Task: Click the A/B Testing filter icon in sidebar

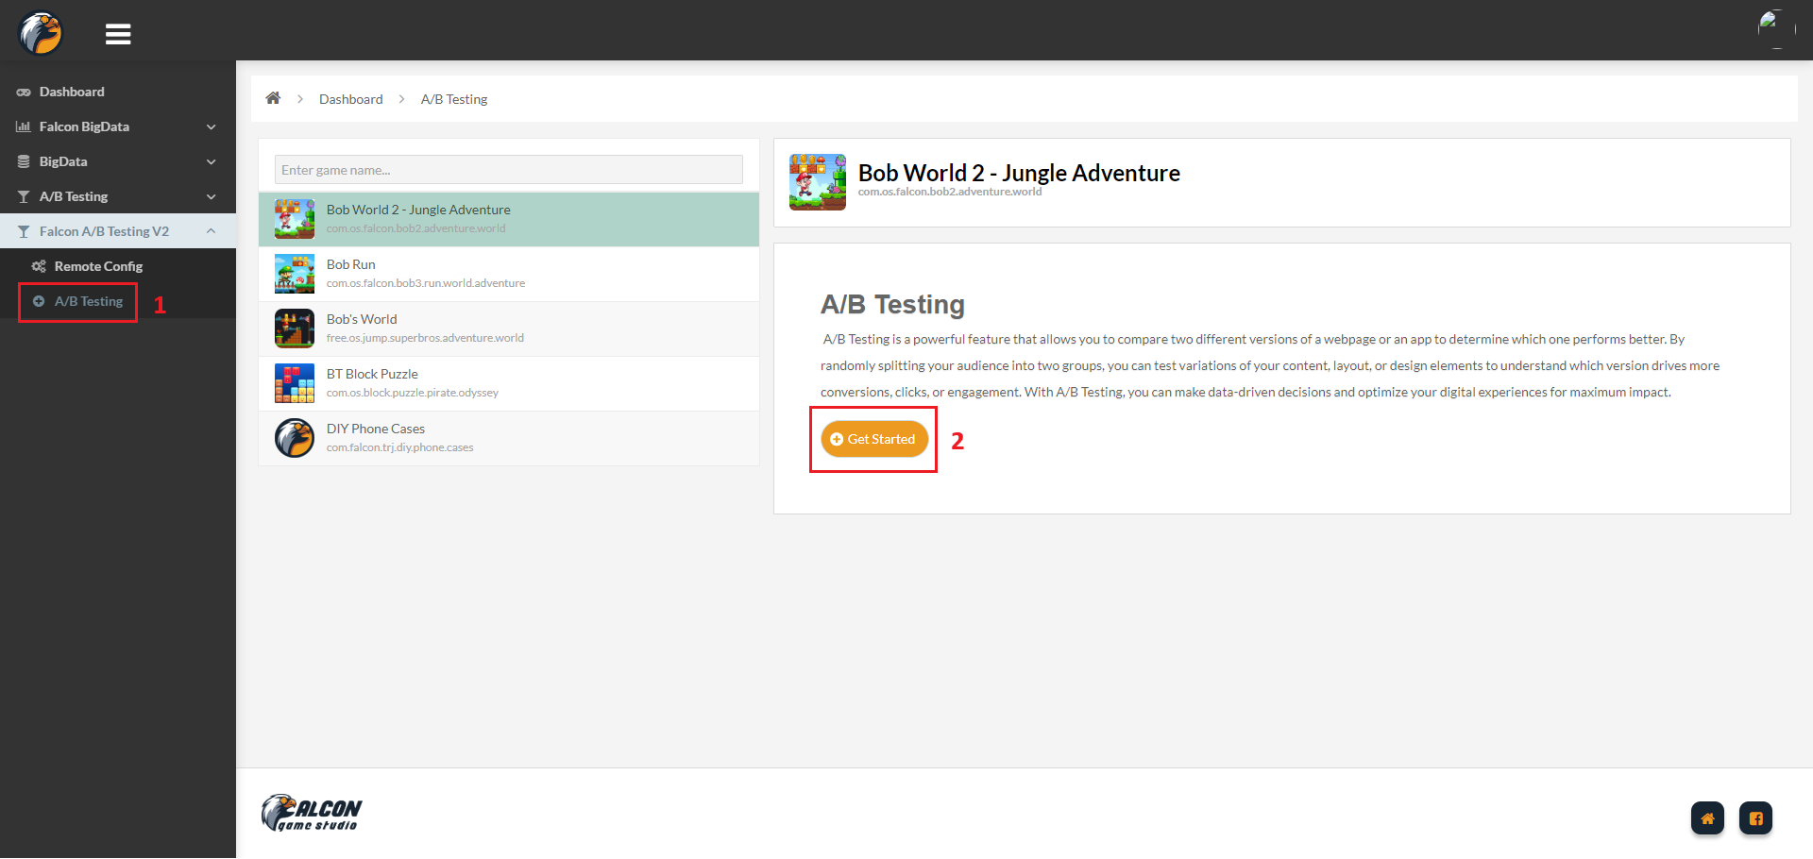Action: [24, 196]
